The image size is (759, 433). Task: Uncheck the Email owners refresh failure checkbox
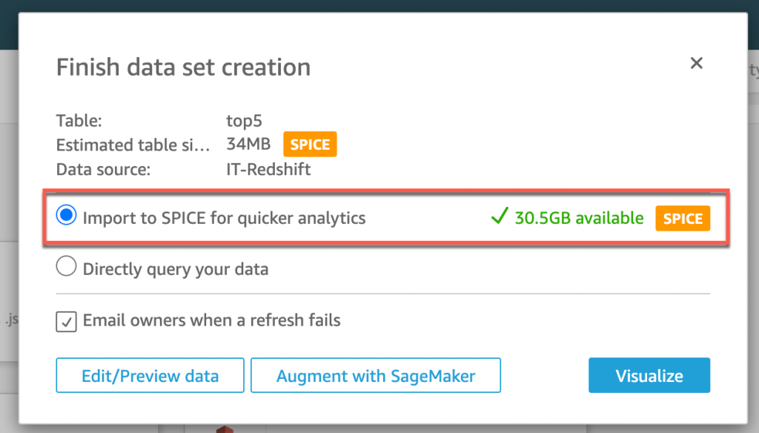pos(67,321)
